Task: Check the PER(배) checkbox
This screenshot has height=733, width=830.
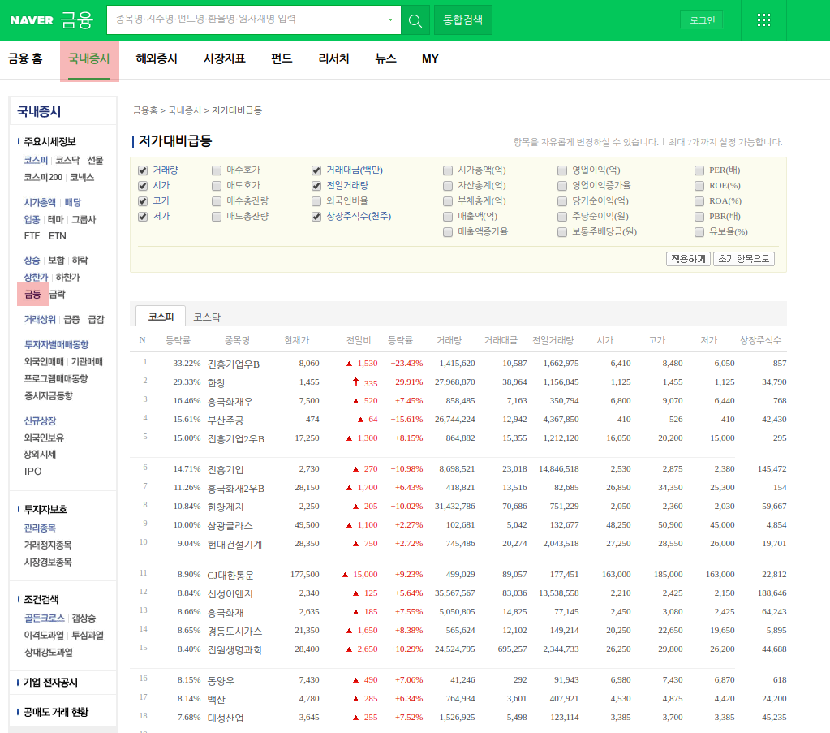Action: (699, 170)
